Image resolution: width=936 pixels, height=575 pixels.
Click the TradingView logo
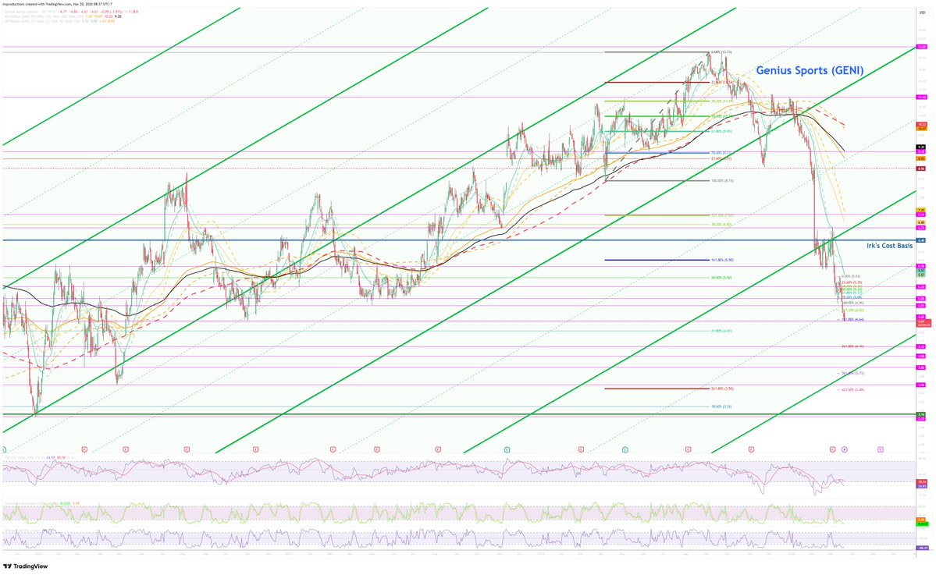[x=26, y=566]
